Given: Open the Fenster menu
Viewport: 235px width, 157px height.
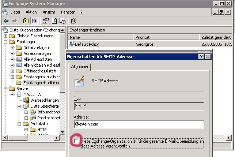Looking at the screenshot, I should click(68, 12).
